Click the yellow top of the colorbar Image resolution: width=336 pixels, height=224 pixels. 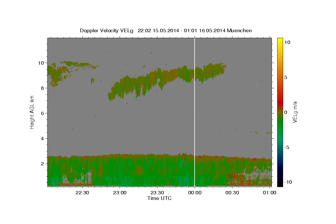280,41
